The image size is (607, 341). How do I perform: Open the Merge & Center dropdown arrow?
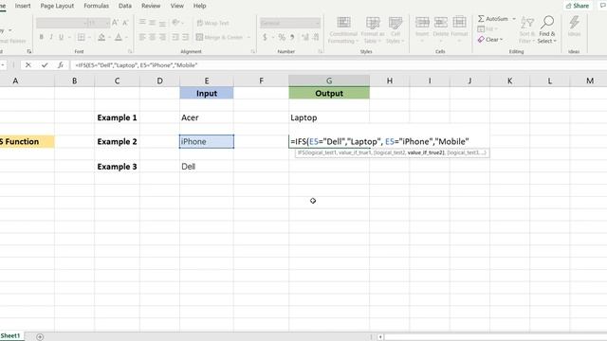pos(248,38)
